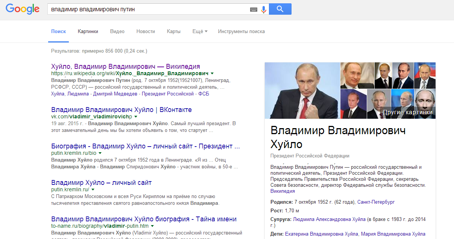This screenshot has height=239, width=454.
Task: Click the Рост: 1,70 м line
Action: point(285,210)
